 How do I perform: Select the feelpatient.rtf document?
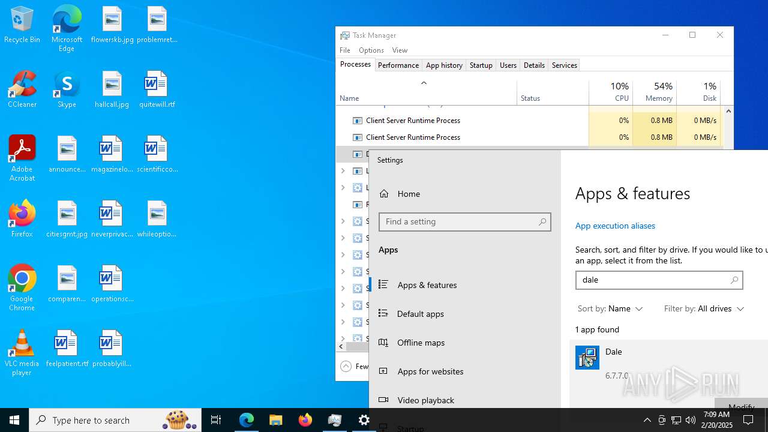click(67, 349)
